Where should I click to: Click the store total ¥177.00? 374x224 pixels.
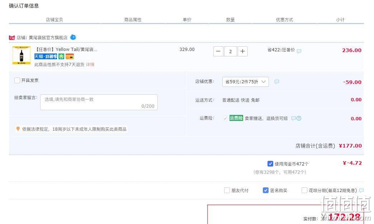350,146
